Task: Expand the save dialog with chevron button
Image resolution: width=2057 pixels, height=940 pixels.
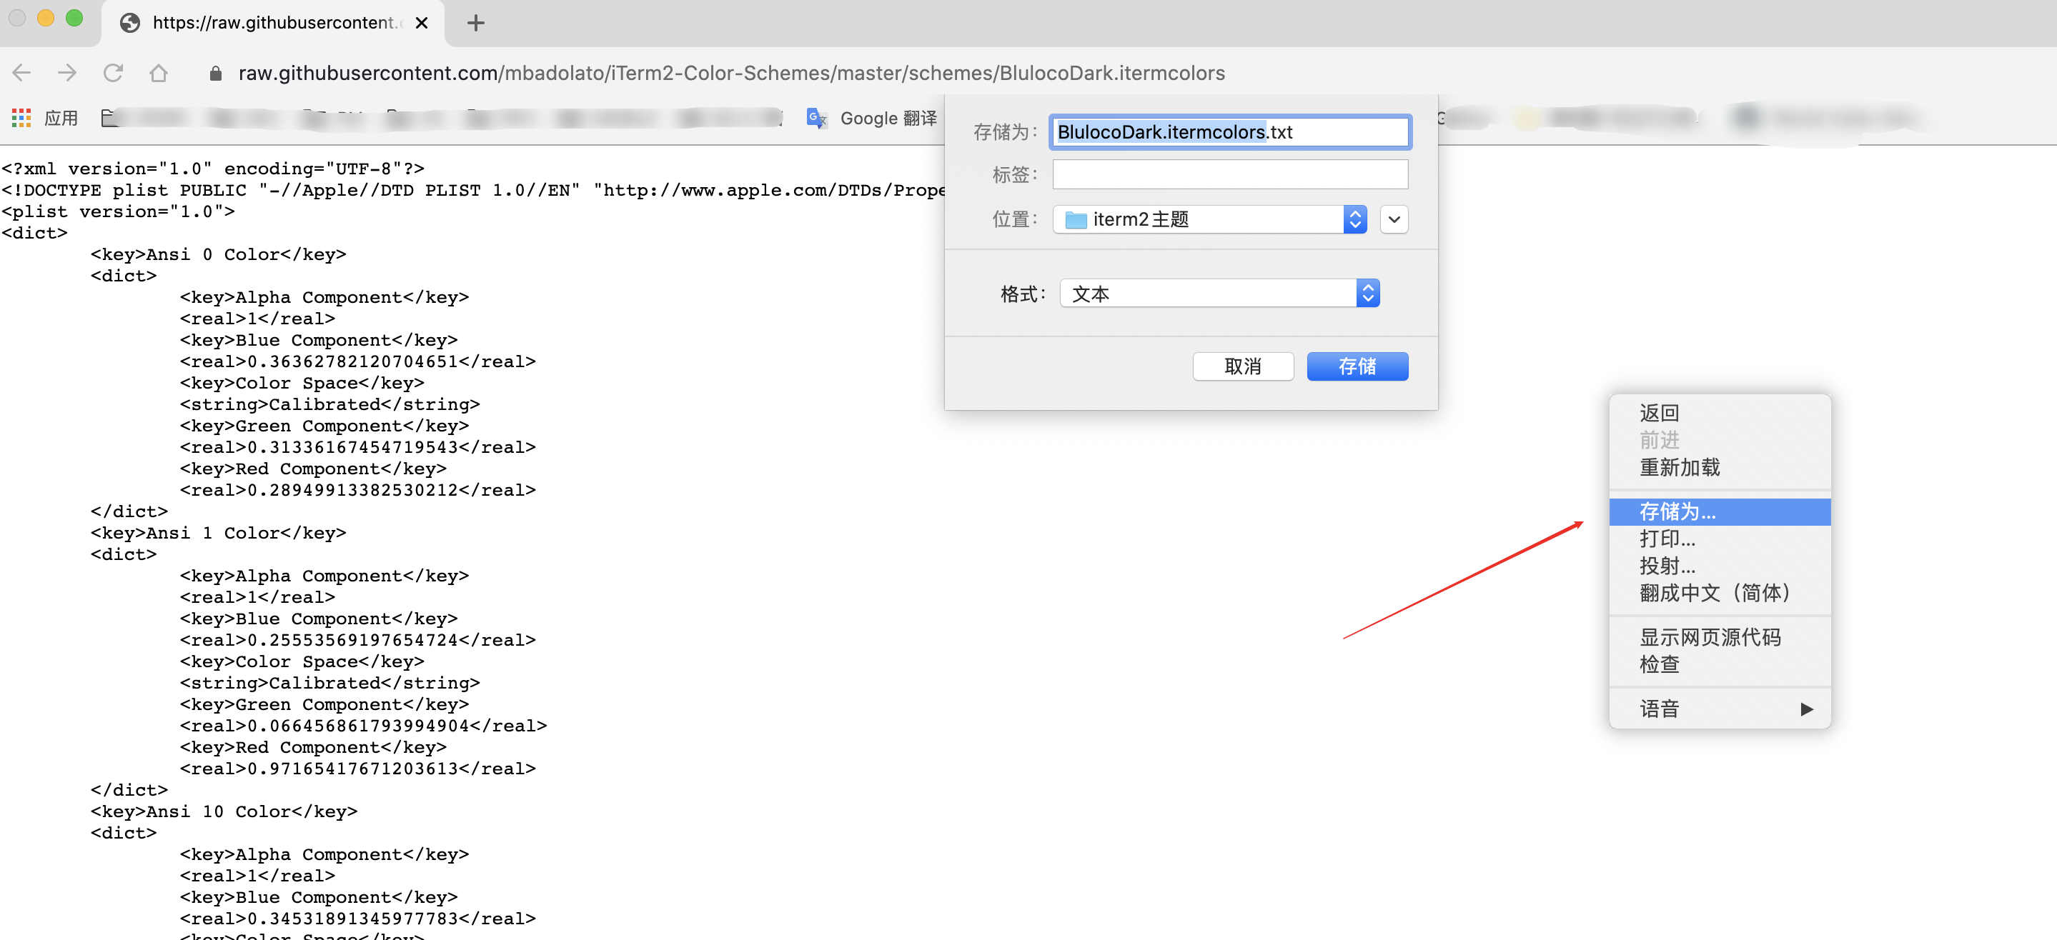Action: click(x=1394, y=219)
